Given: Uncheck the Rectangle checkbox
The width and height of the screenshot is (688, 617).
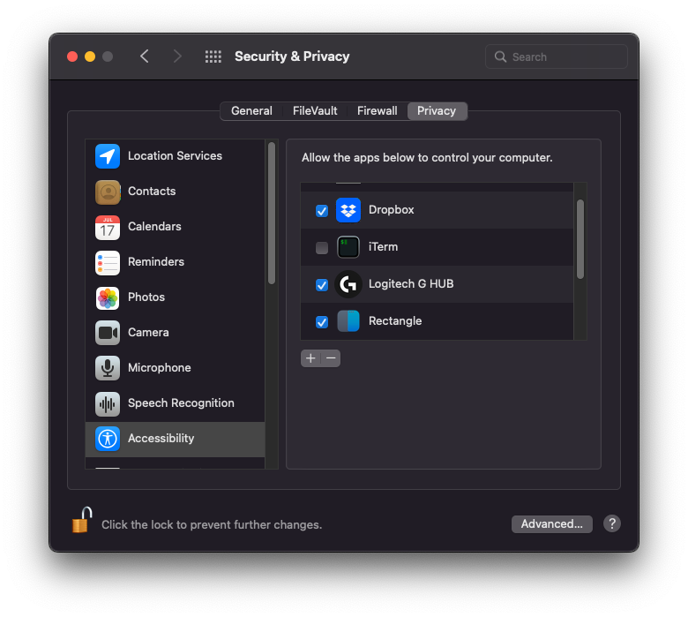Looking at the screenshot, I should pyautogui.click(x=322, y=322).
